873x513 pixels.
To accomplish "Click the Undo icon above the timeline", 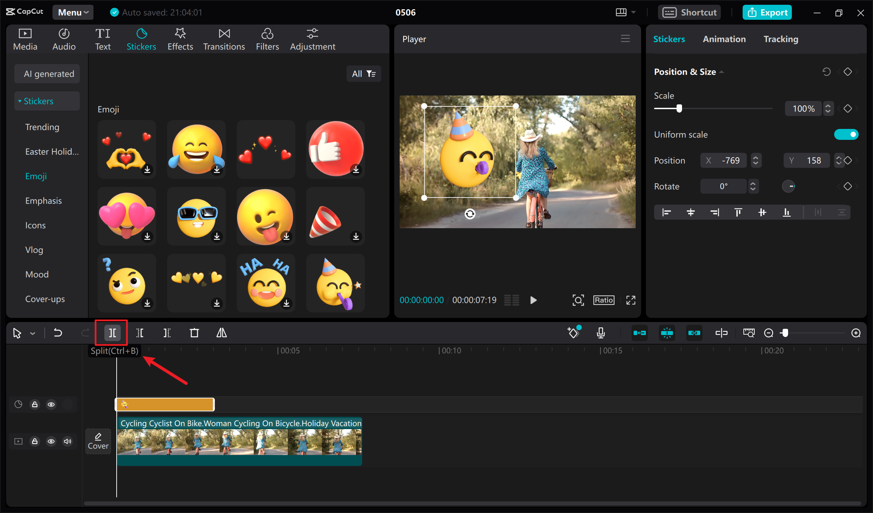I will pos(58,333).
